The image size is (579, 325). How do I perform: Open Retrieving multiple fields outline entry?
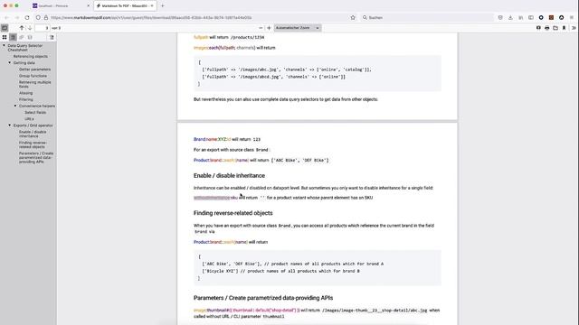(x=34, y=84)
